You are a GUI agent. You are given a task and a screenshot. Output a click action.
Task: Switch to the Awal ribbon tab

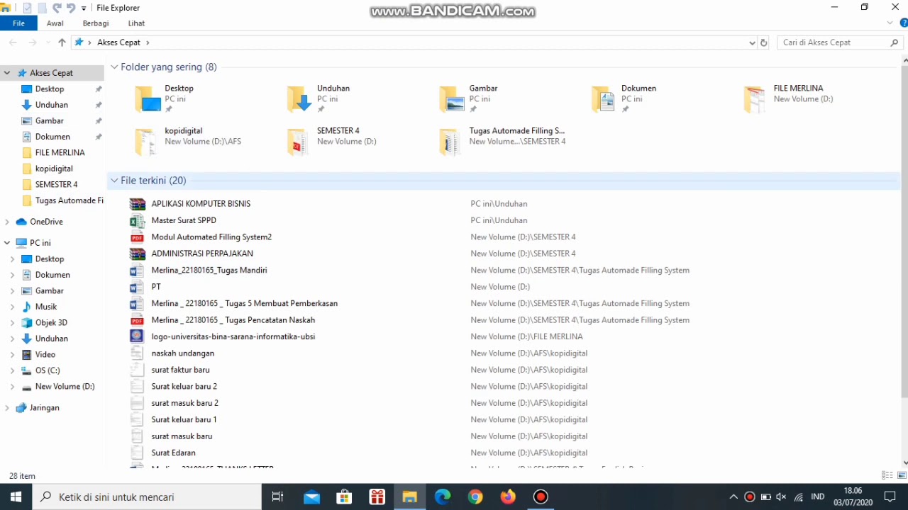(x=55, y=23)
